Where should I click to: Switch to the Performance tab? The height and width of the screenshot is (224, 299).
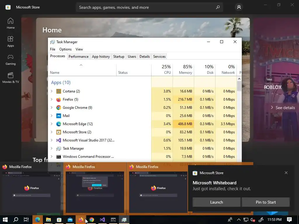pos(79,57)
